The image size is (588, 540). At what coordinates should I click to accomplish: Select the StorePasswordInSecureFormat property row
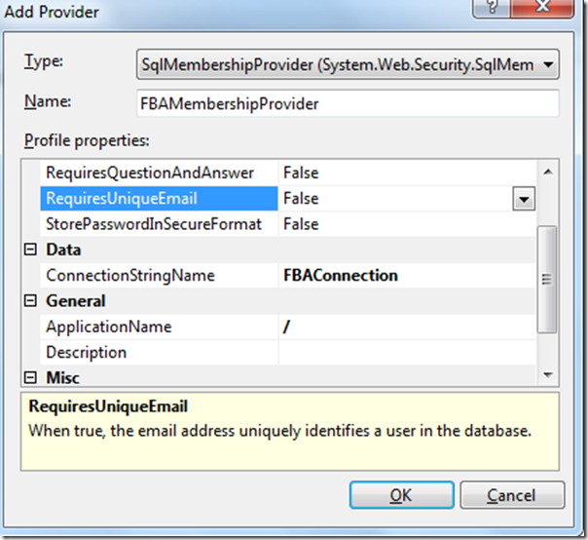154,224
